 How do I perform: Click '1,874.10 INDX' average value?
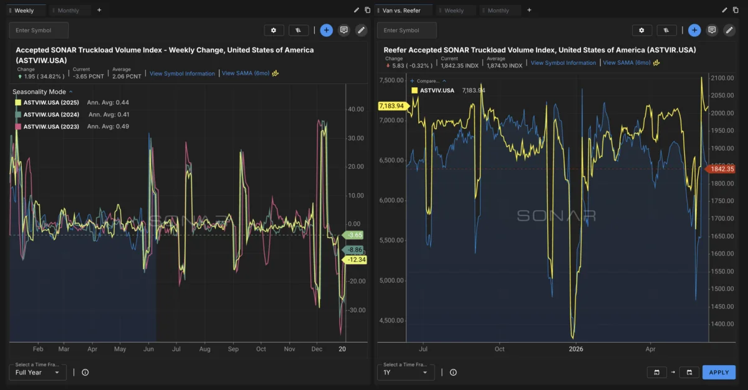504,65
